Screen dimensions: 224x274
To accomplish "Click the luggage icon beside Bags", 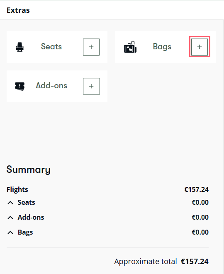I will tap(130, 47).
